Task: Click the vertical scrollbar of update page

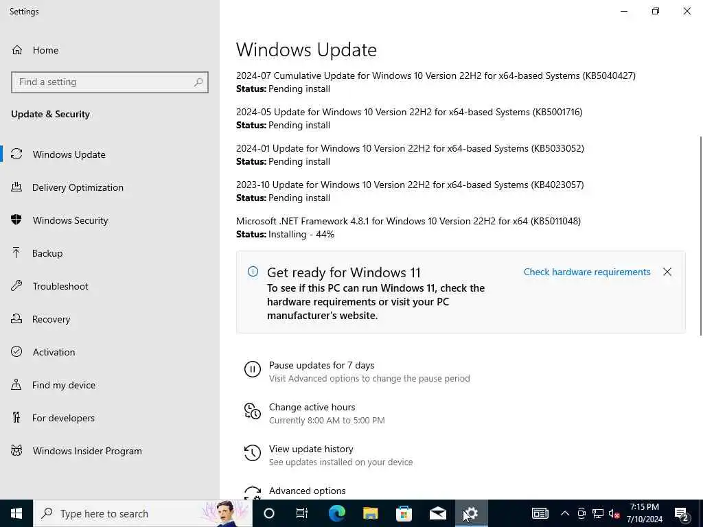Action: [x=700, y=235]
